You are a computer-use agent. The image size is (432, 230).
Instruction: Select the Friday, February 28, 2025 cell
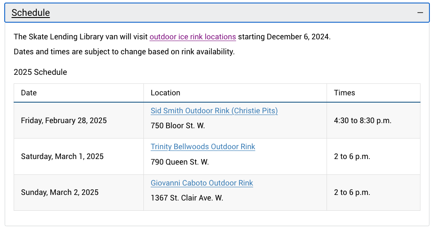tap(79, 121)
